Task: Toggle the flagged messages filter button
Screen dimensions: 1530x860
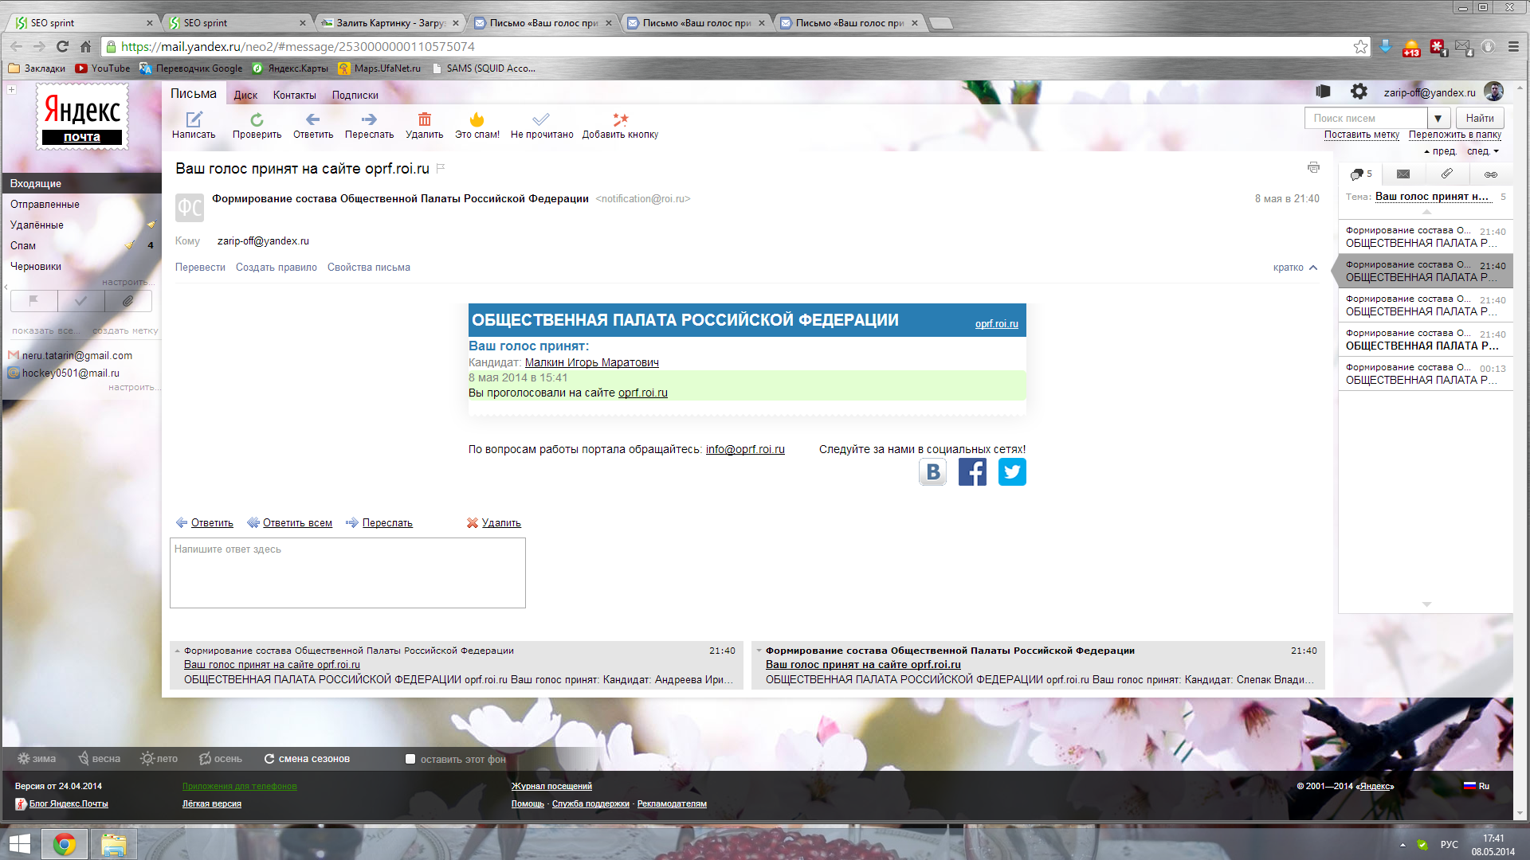Action: pyautogui.click(x=34, y=301)
